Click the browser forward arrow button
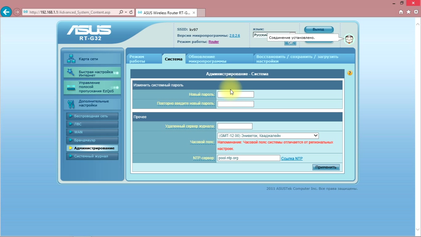Screen dimensions: 421x237 17,12
